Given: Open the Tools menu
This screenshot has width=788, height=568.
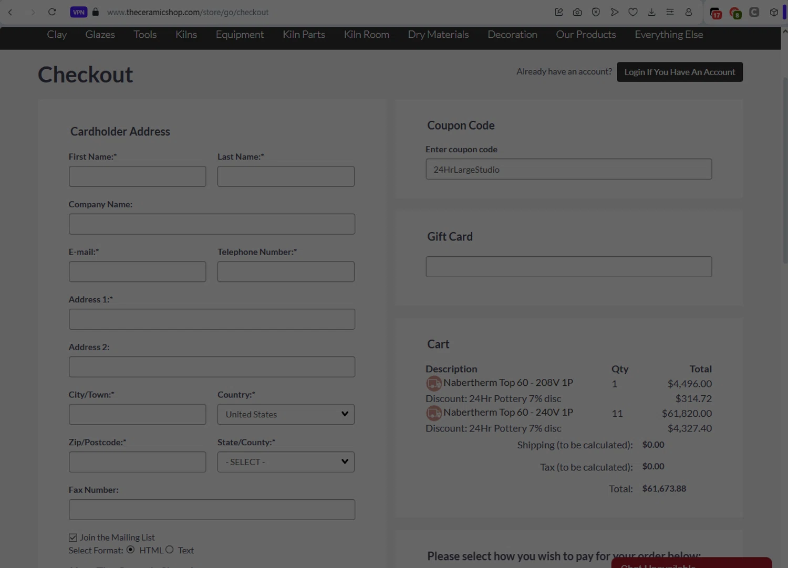Looking at the screenshot, I should click(145, 35).
